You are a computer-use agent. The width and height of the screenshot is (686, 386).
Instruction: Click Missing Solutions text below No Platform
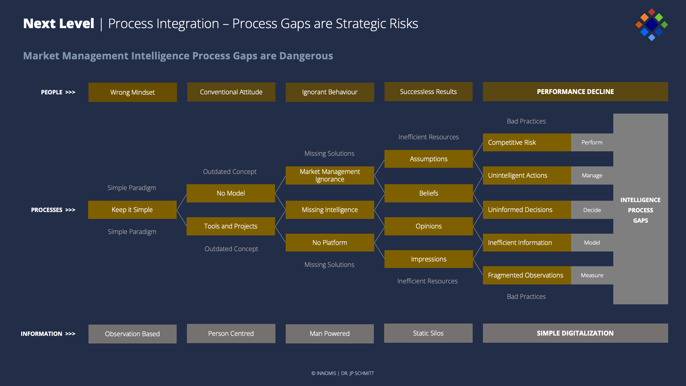pos(329,265)
